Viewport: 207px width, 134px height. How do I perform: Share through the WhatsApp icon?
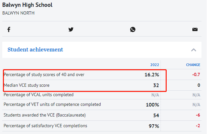(133, 29)
